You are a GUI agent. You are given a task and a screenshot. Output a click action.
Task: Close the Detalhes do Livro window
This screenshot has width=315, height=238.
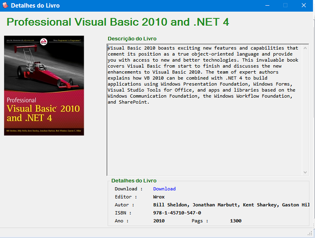pos(304,5)
